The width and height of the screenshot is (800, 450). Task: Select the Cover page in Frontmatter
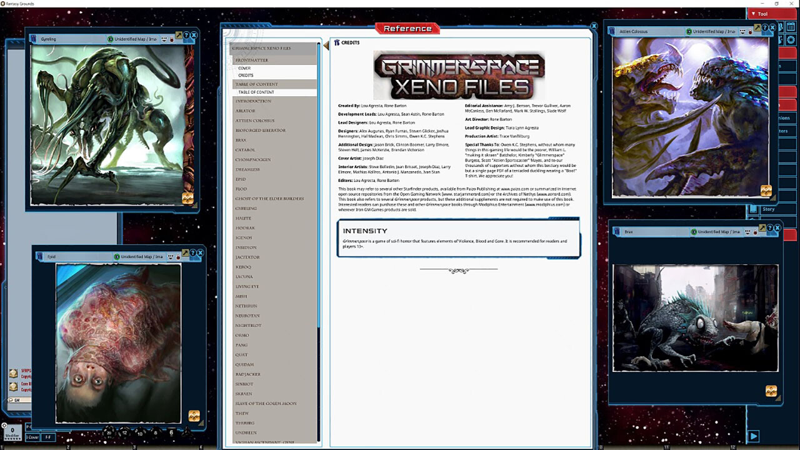tap(244, 68)
